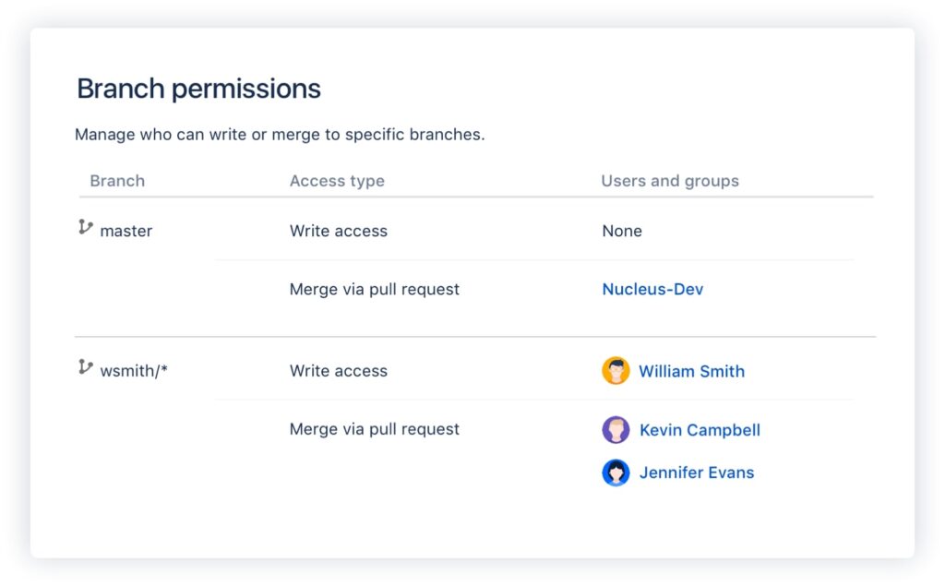Click the Access type column header
The image size is (945, 586).
pos(337,181)
